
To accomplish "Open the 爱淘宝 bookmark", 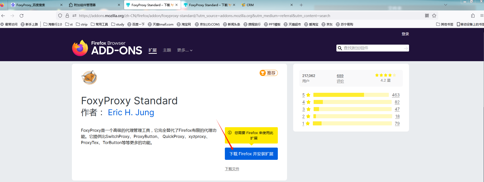I will pos(311,24).
